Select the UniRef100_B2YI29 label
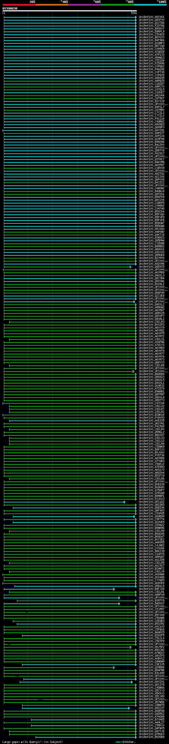 point(151,101)
